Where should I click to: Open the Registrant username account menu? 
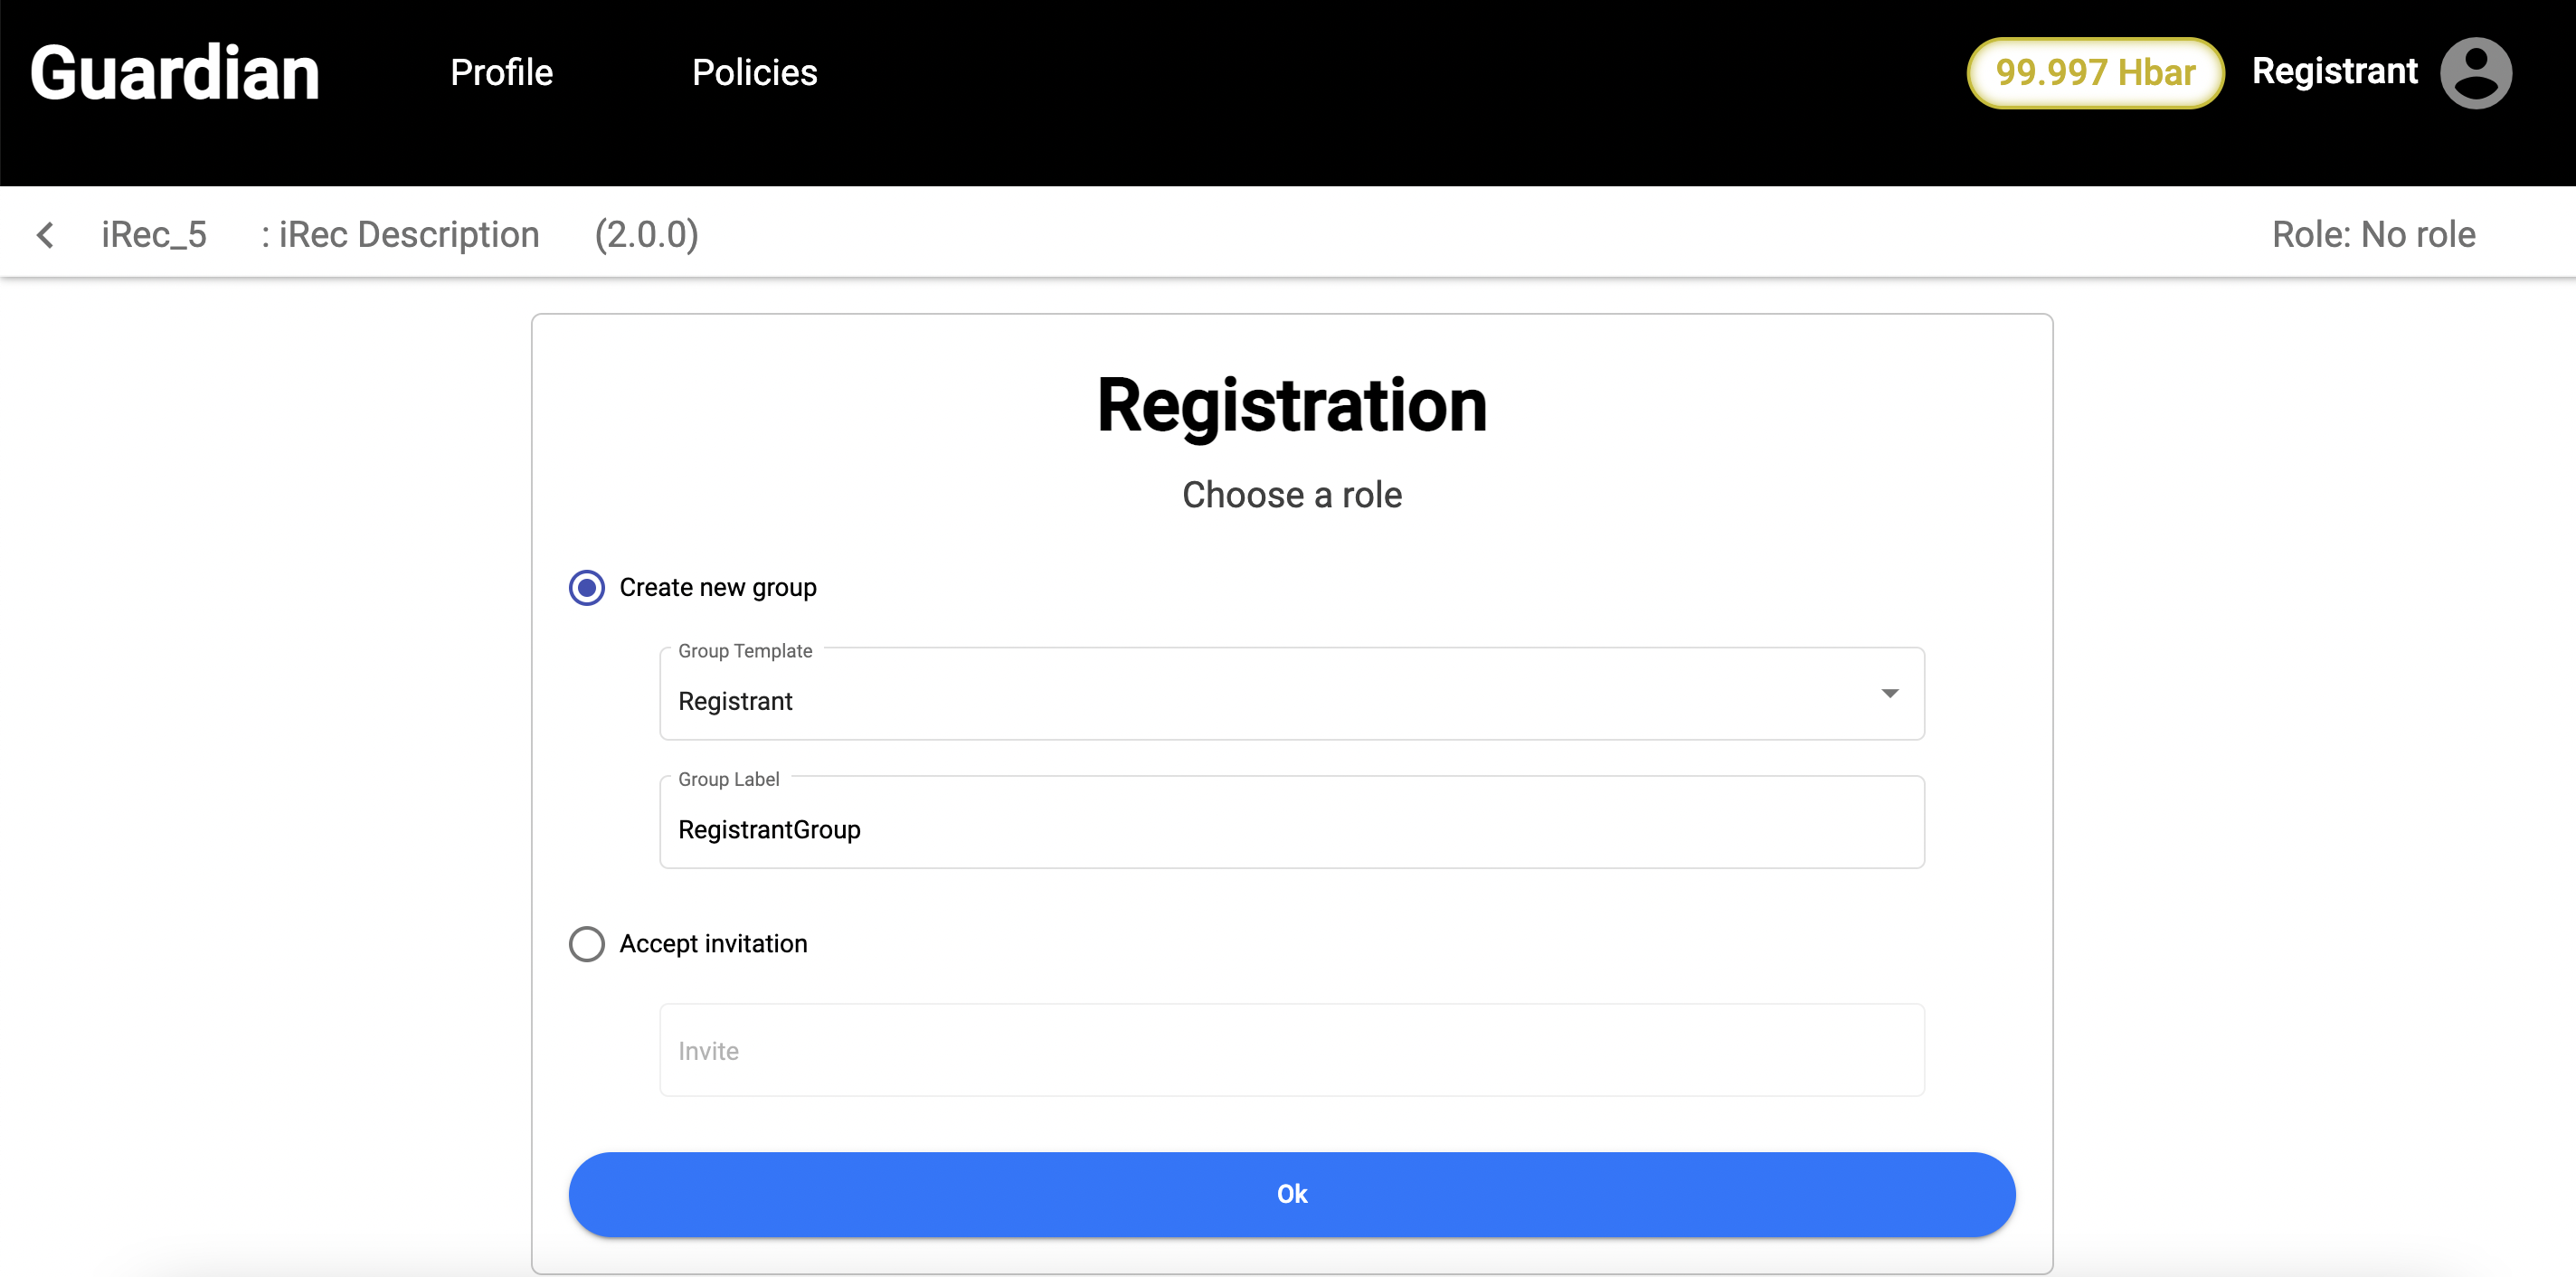click(2334, 72)
